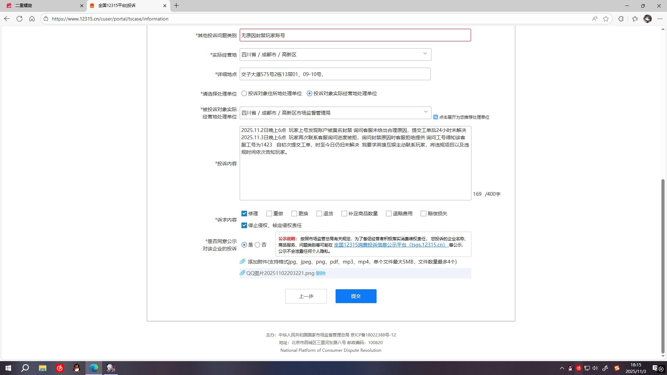
Task: Open browser extensions icon
Action: coord(621,19)
